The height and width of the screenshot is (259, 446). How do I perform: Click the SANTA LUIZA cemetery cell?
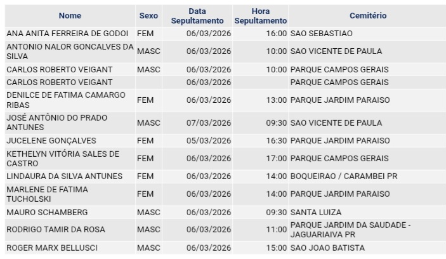316,213
